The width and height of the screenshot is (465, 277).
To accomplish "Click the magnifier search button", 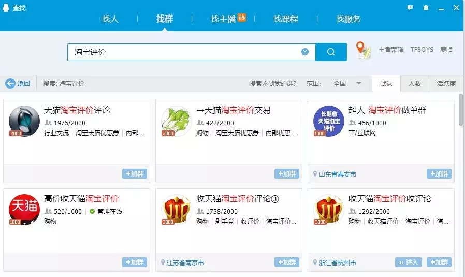I will [331, 52].
